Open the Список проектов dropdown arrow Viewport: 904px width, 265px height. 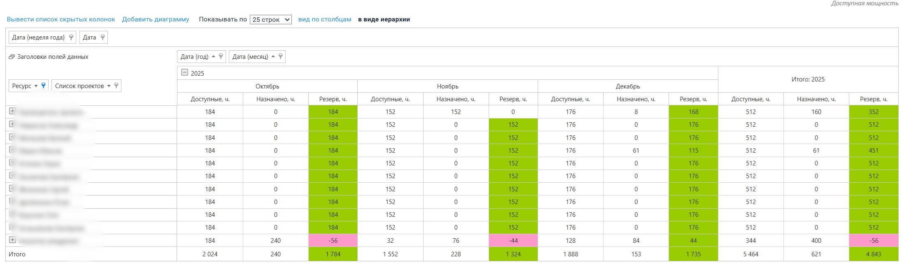(x=109, y=86)
